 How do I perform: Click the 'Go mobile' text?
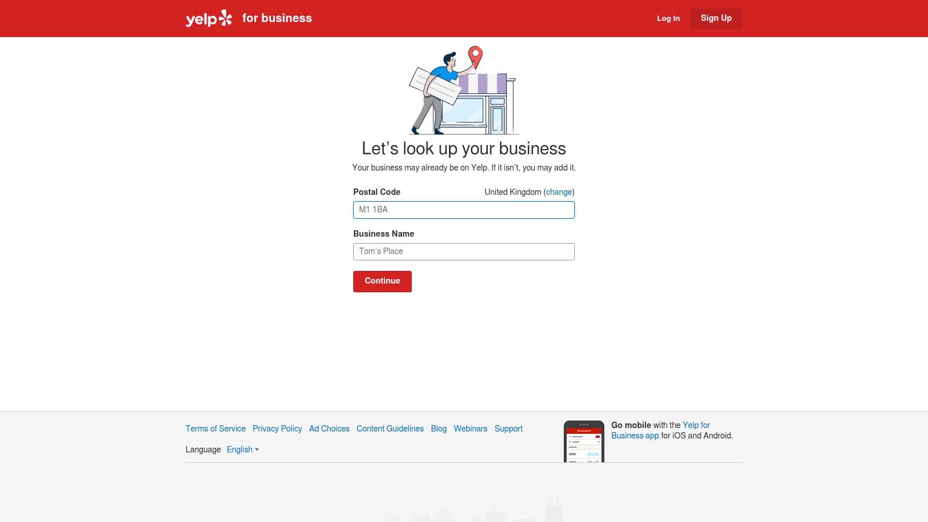tap(631, 425)
